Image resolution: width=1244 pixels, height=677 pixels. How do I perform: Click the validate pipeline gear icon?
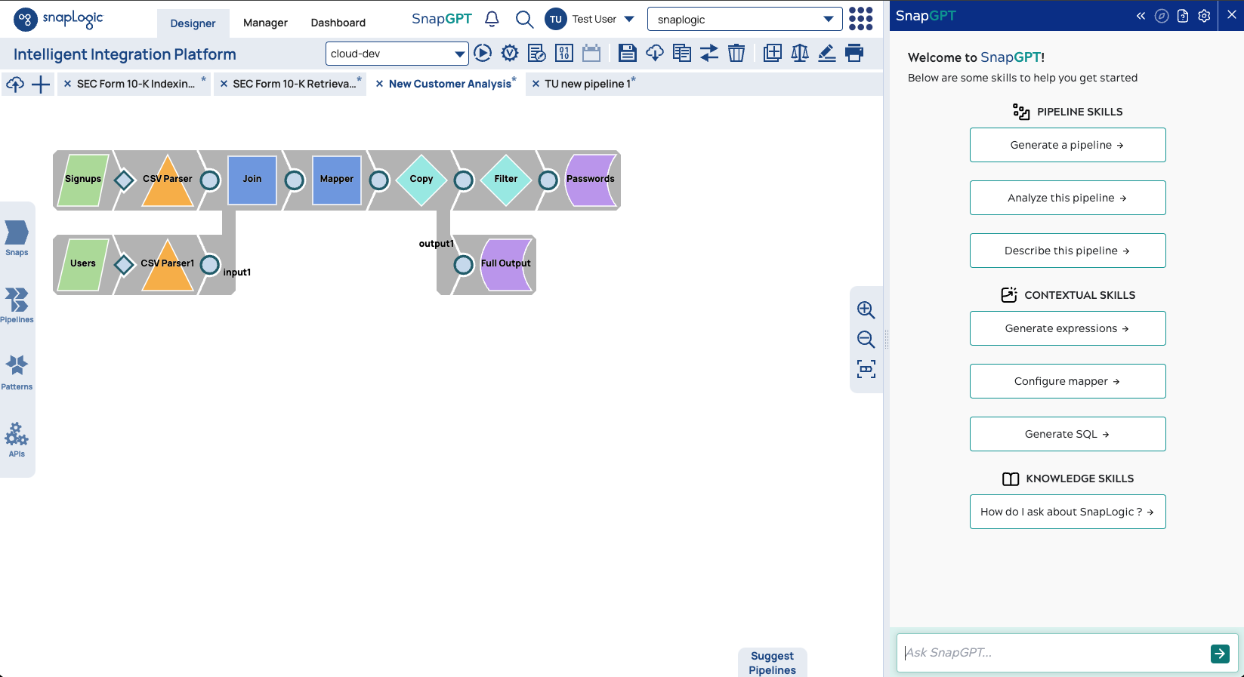[x=510, y=53]
